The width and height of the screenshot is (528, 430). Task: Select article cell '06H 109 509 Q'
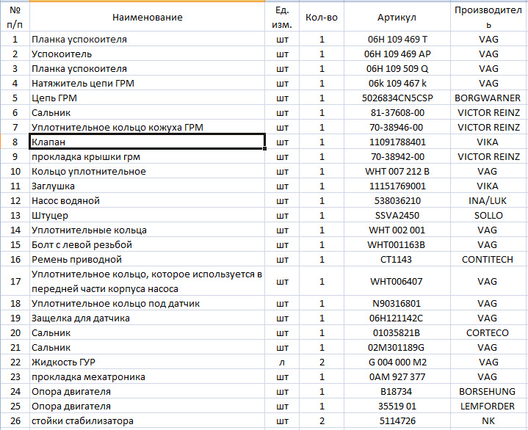pos(397,69)
